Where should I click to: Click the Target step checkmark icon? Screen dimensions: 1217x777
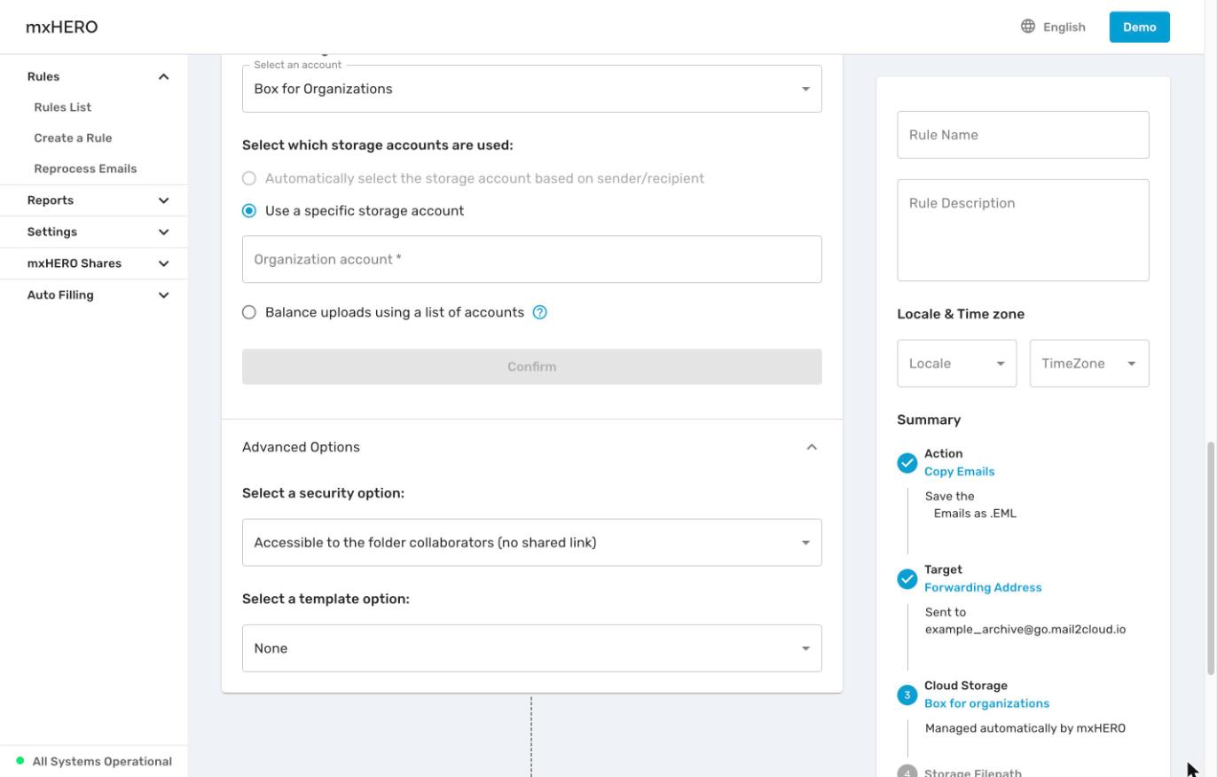[x=907, y=579]
